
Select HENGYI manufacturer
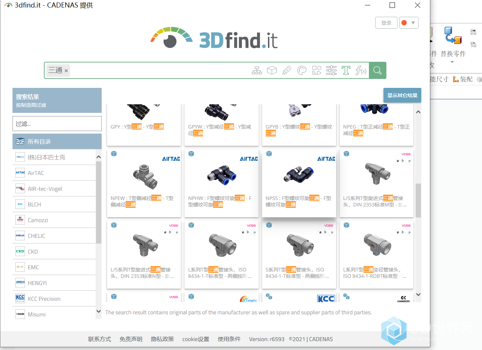pyautogui.click(x=54, y=283)
